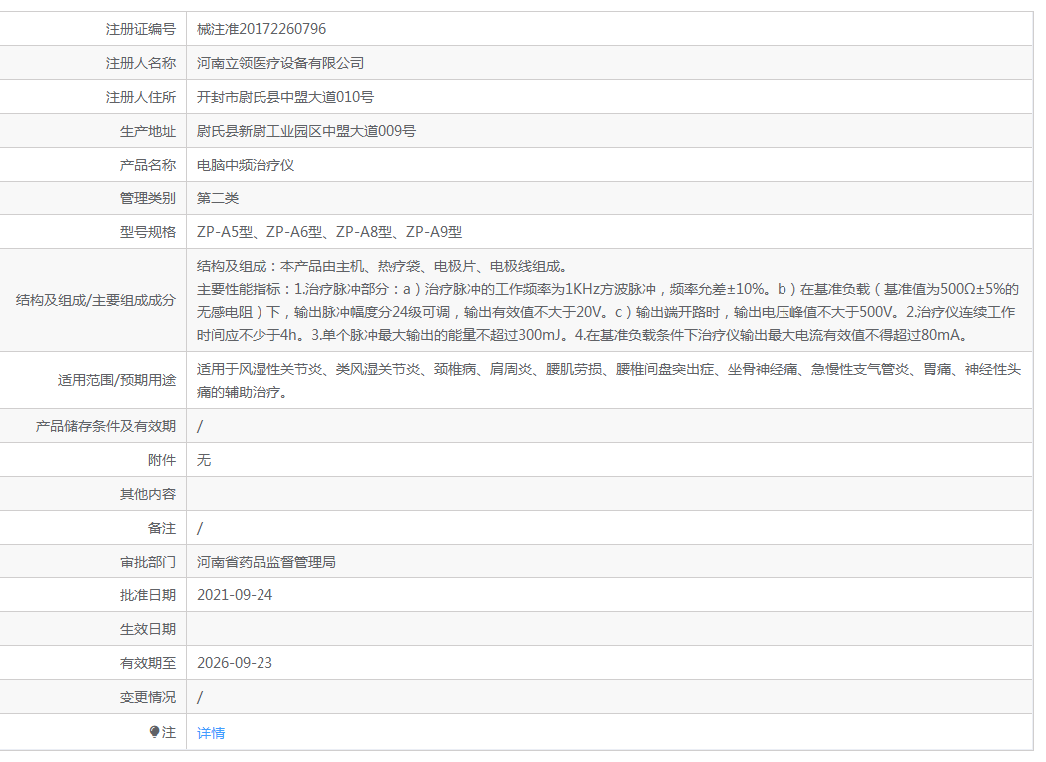
Task: Select production address 尉氏县新尉工业园区中盟大道009号
Action: point(305,131)
